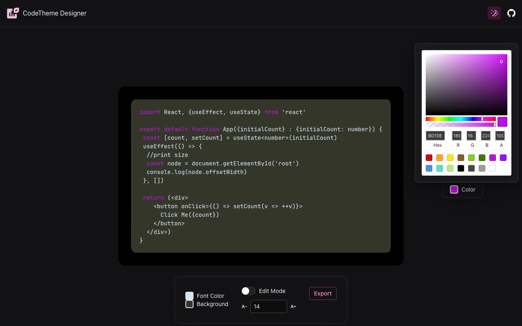This screenshot has height=326, width=522.
Task: Click the Hex value field showing BD10E
Action: click(x=435, y=136)
